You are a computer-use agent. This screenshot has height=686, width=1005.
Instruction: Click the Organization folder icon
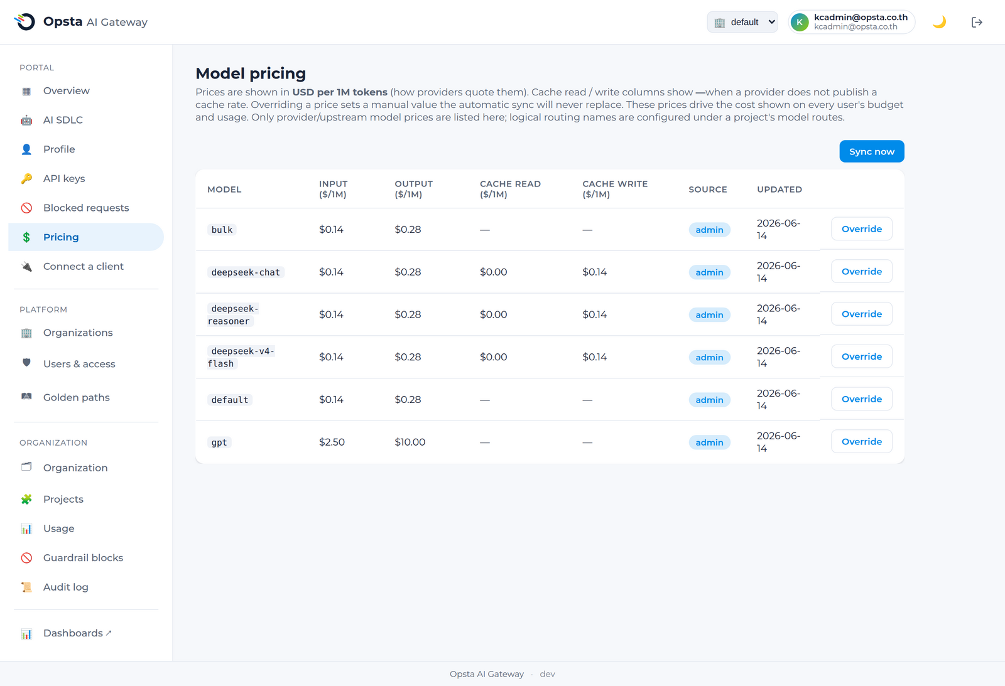pos(26,466)
